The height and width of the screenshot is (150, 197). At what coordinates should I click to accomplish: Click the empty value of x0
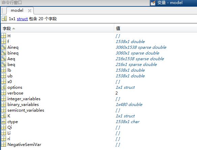[118, 82]
